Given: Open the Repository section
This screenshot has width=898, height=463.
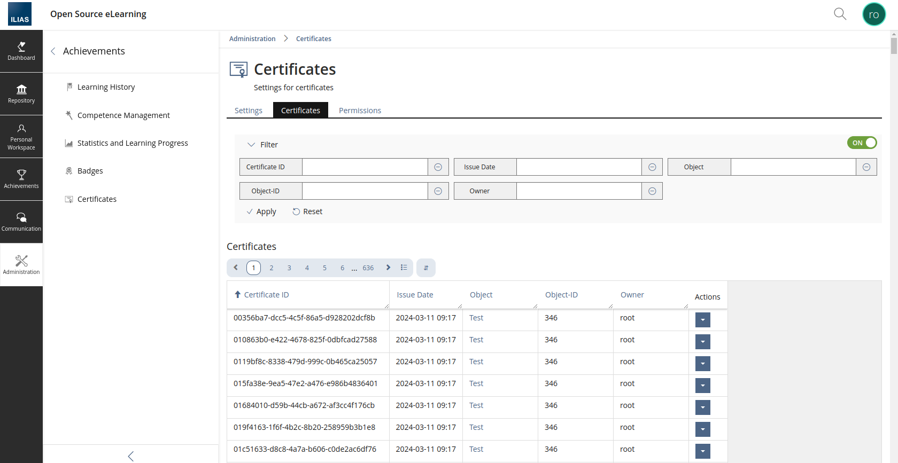Looking at the screenshot, I should (x=21, y=94).
